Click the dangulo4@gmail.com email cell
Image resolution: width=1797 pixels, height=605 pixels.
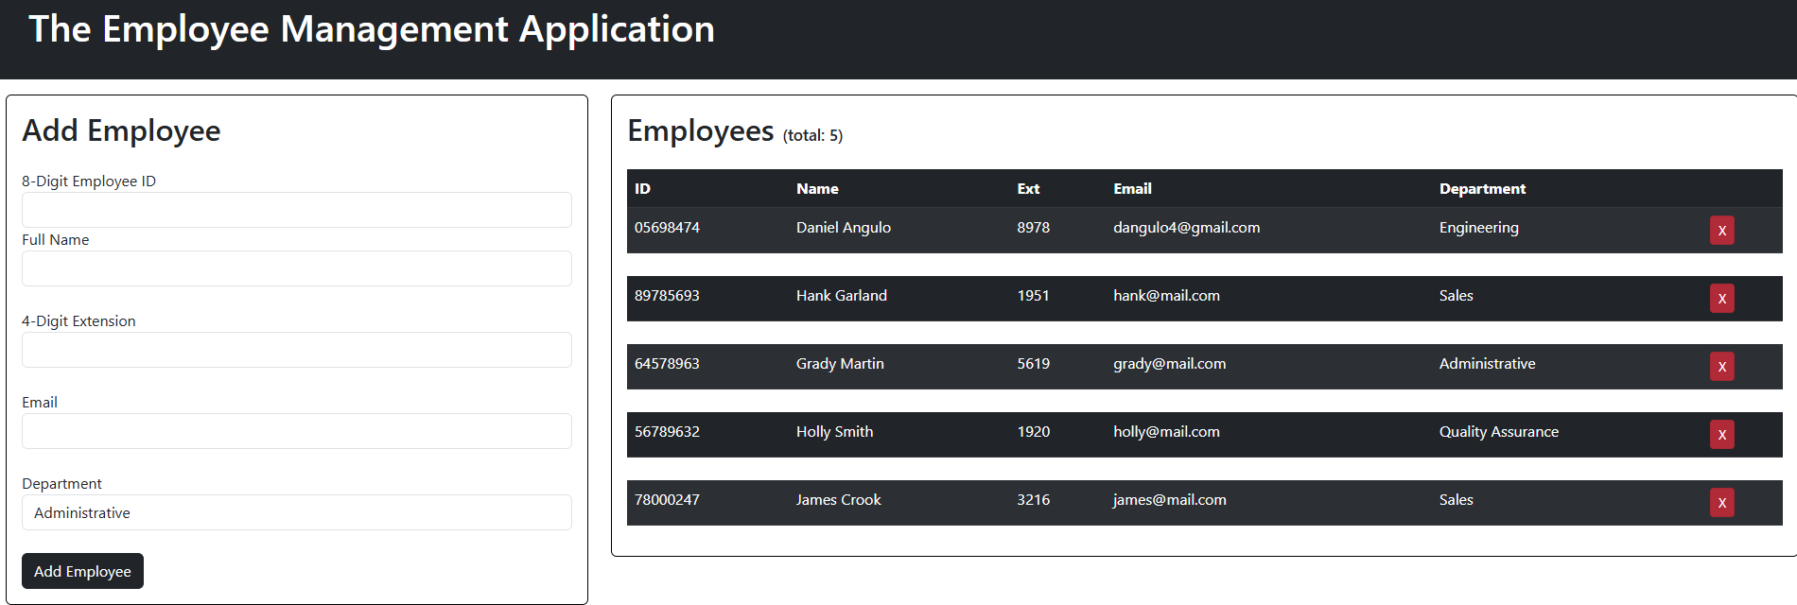click(1186, 228)
